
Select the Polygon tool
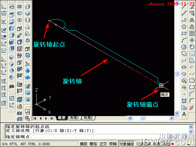click(184, 27)
